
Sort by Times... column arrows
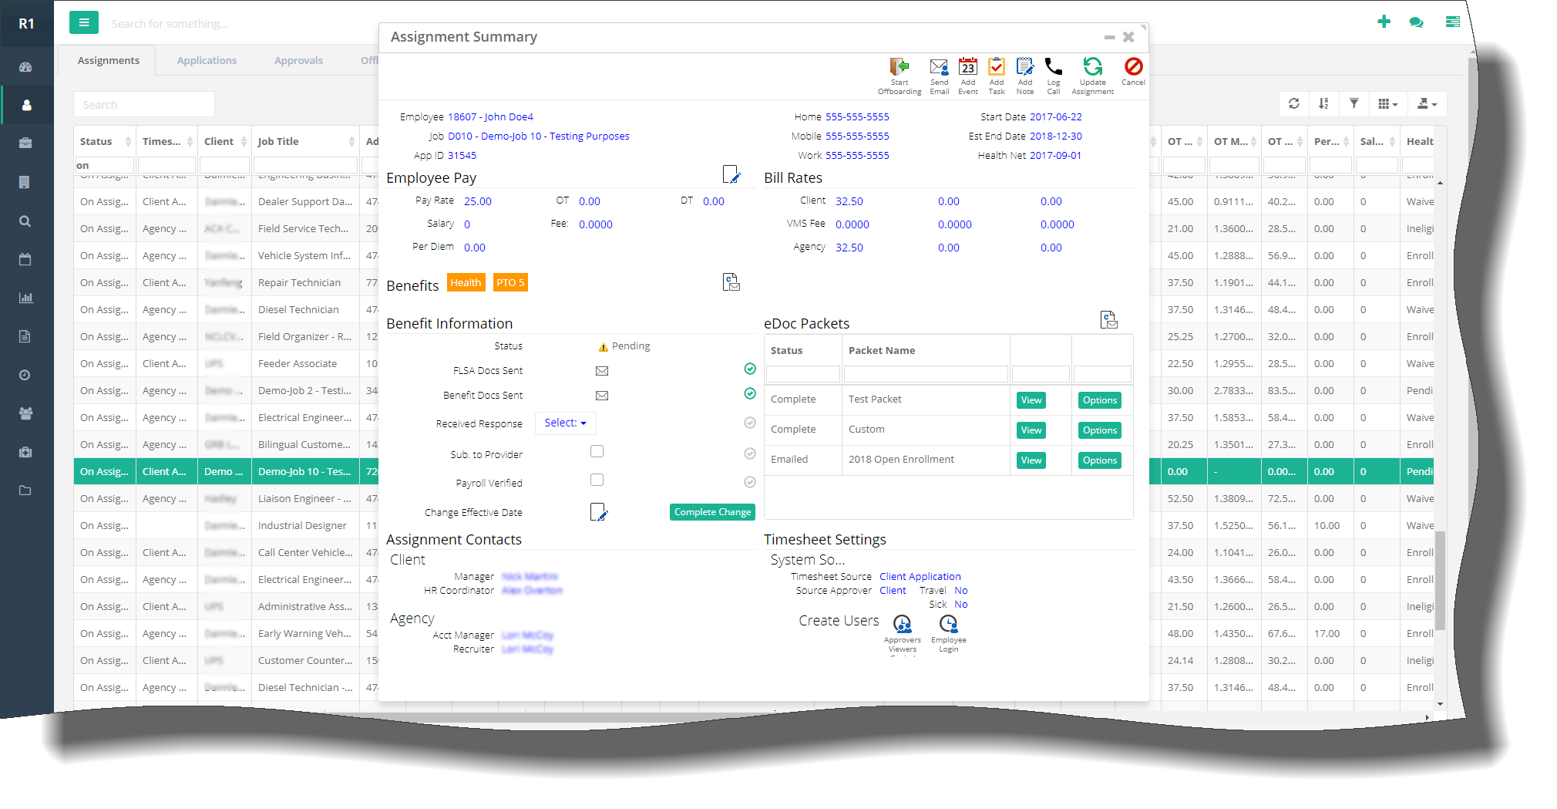point(190,141)
